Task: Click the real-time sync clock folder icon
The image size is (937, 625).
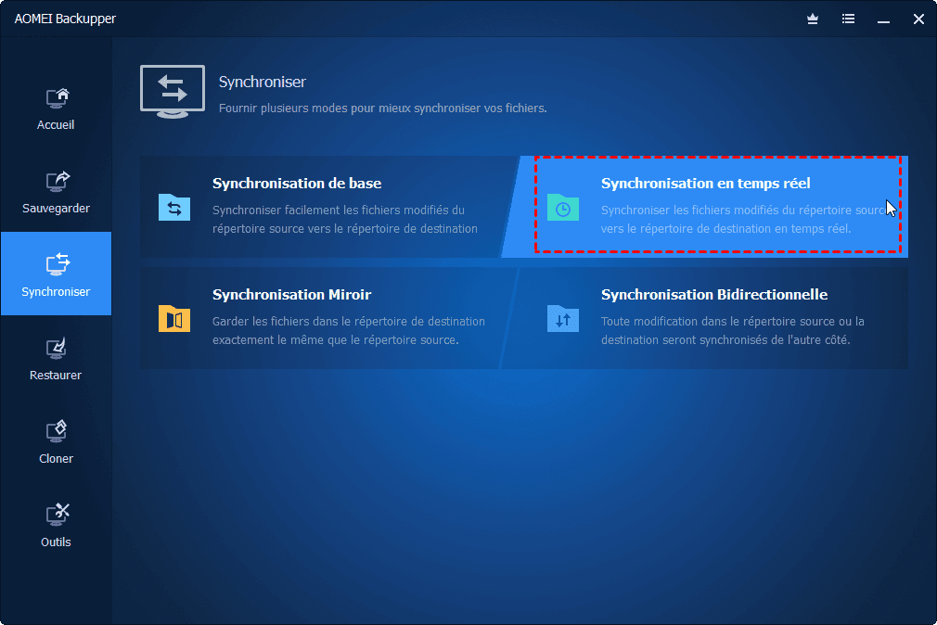Action: point(563,208)
